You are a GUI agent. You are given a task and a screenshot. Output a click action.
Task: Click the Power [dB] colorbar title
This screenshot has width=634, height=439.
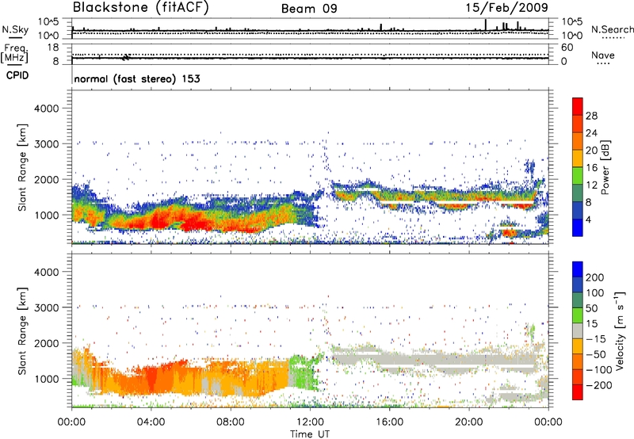point(605,167)
